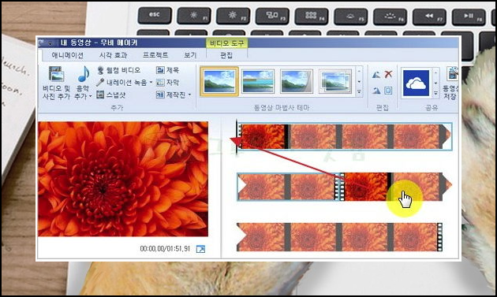Start 내레이션 녹음 narration recording
Screen dimensions: 497x297
pyautogui.click(x=122, y=83)
